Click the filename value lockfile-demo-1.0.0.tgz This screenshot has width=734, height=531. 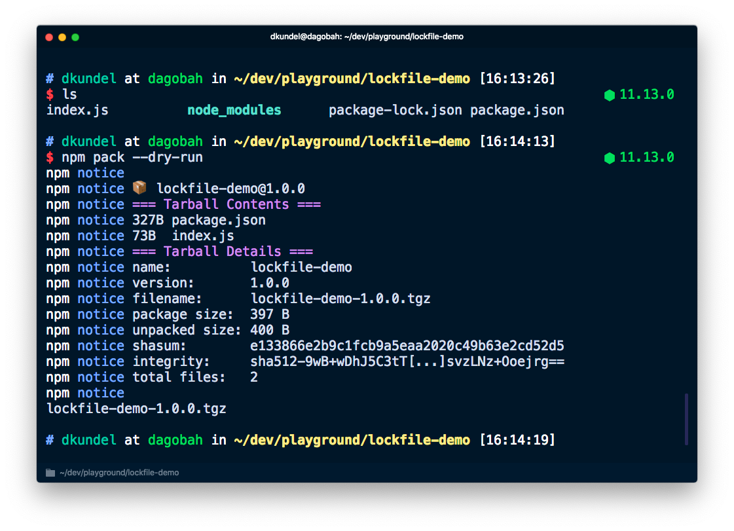click(x=340, y=299)
